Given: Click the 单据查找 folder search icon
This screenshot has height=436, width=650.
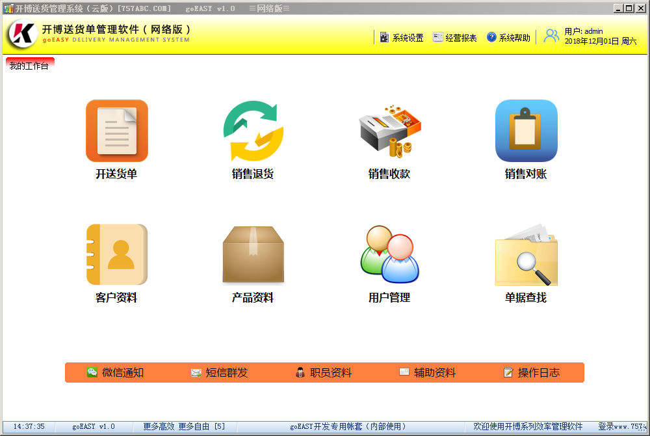Looking at the screenshot, I should pos(526,254).
